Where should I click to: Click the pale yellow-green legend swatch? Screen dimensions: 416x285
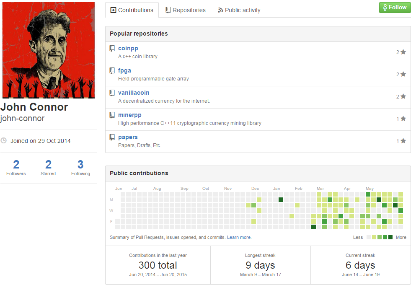pyautogui.click(x=374, y=237)
